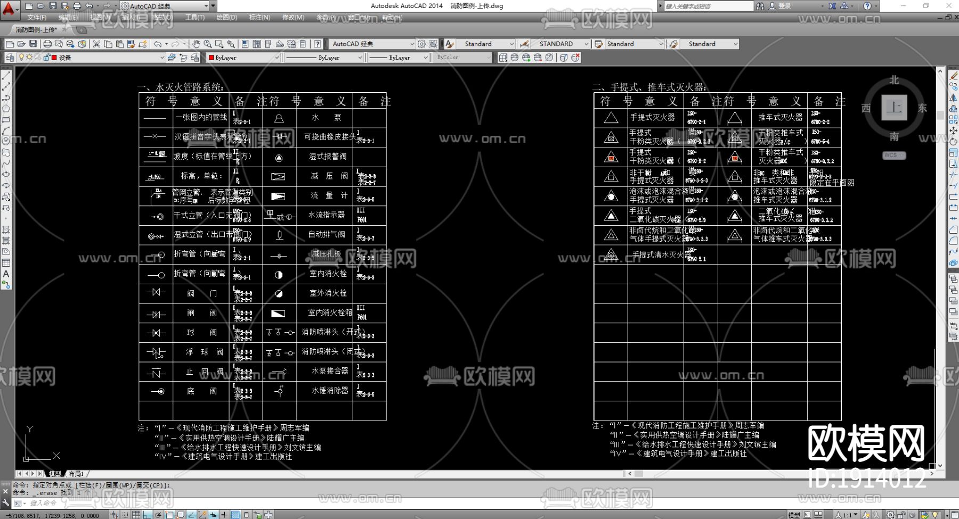Screen dimensions: 959x519
Task: Activate the Pan hand tool
Action: coord(196,44)
